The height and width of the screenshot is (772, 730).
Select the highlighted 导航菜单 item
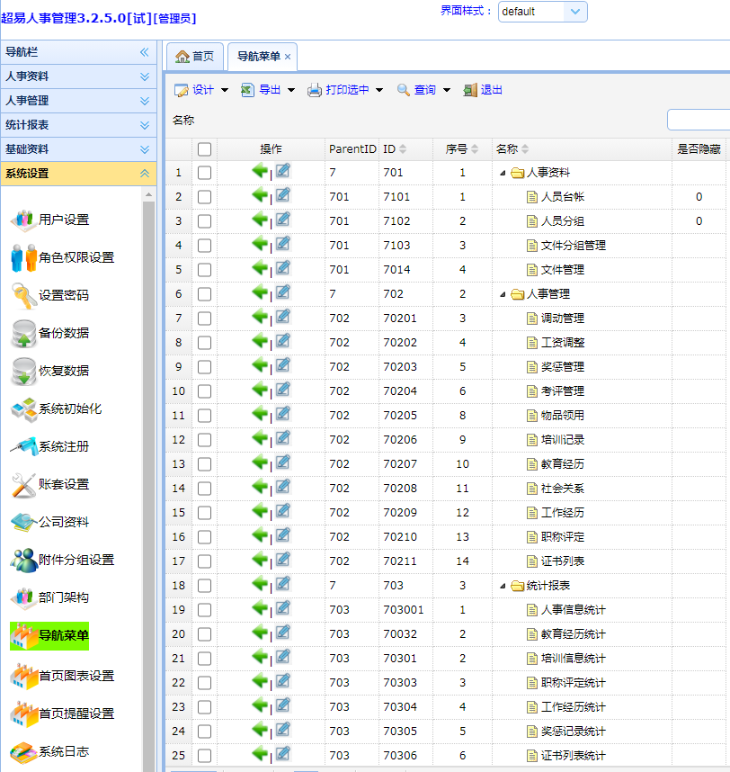tap(49, 635)
